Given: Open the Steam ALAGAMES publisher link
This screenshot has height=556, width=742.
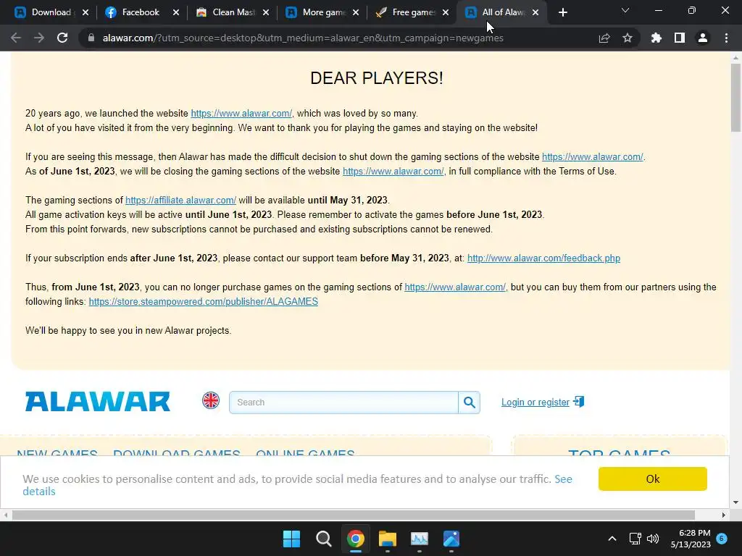Looking at the screenshot, I should [x=203, y=302].
